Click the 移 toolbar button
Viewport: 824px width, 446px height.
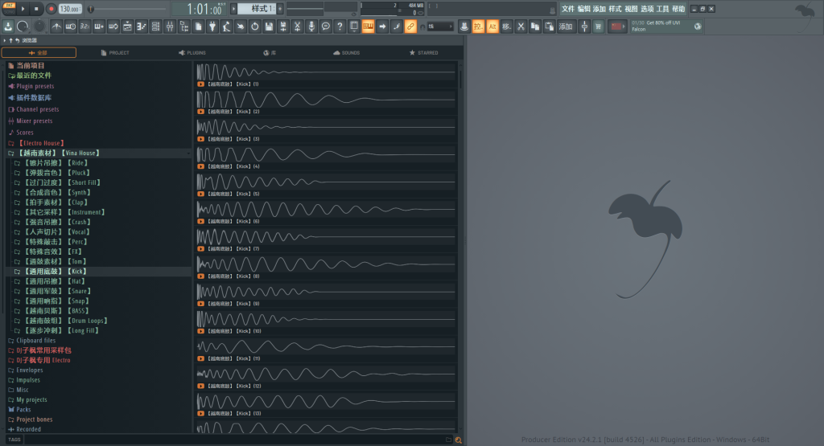pyautogui.click(x=507, y=27)
